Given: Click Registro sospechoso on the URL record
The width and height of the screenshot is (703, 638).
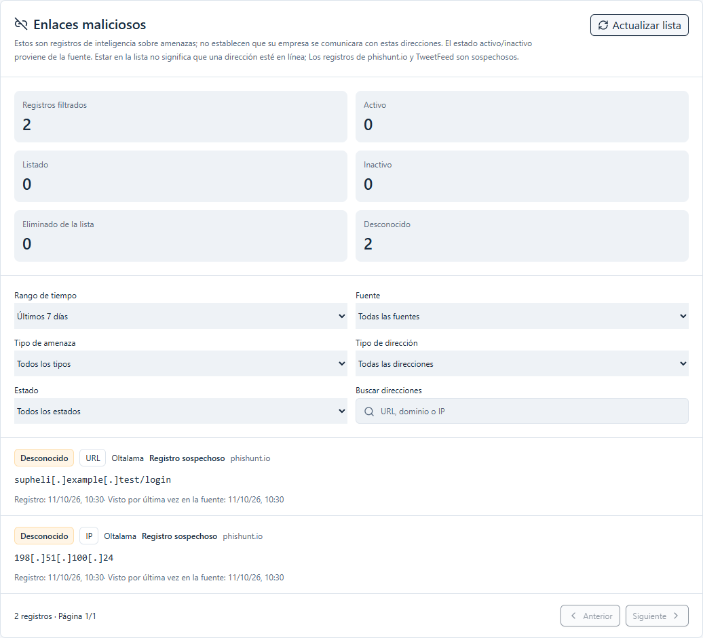Looking at the screenshot, I should pos(187,458).
